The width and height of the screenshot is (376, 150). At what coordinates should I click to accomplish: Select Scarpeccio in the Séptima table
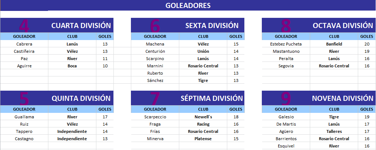[155, 117]
